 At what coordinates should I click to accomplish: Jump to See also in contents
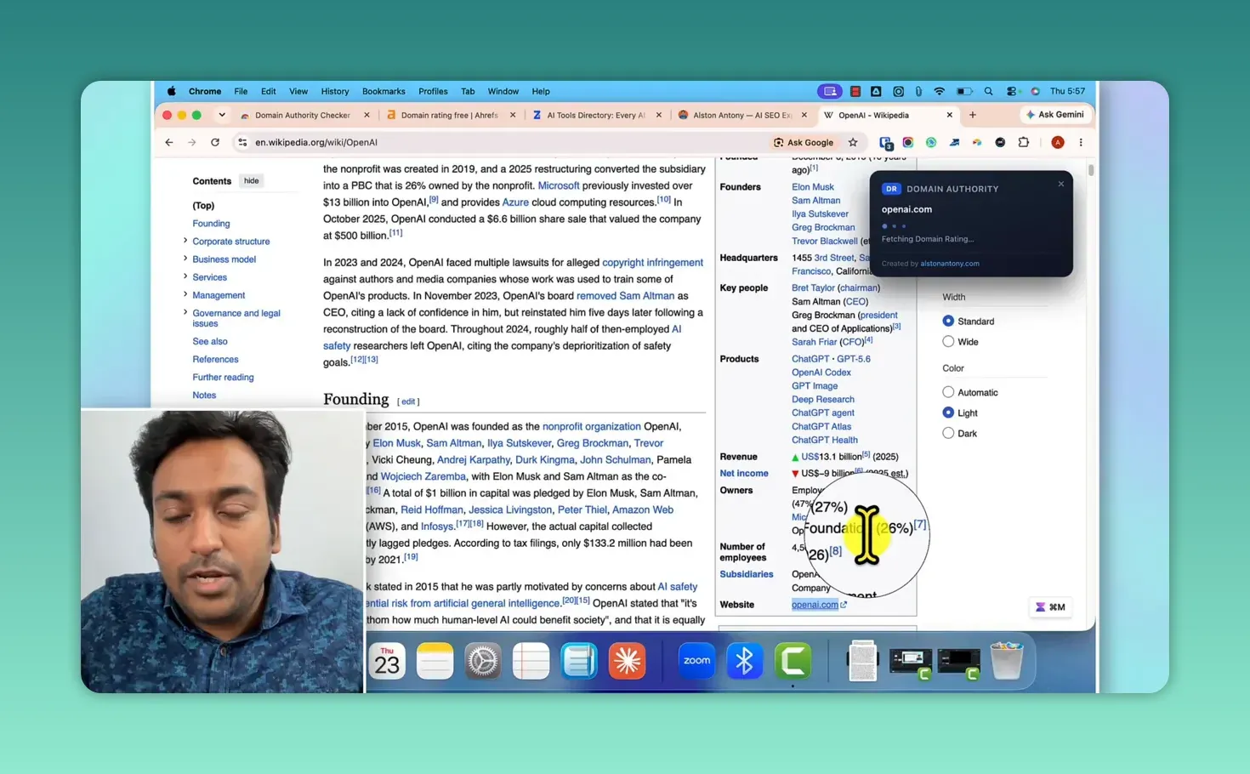point(210,341)
